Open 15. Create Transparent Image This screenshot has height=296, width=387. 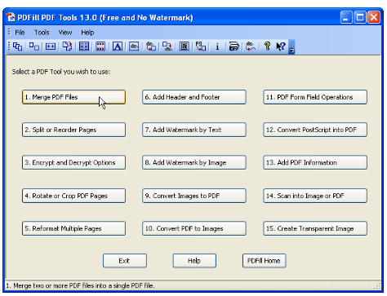tap(315, 228)
